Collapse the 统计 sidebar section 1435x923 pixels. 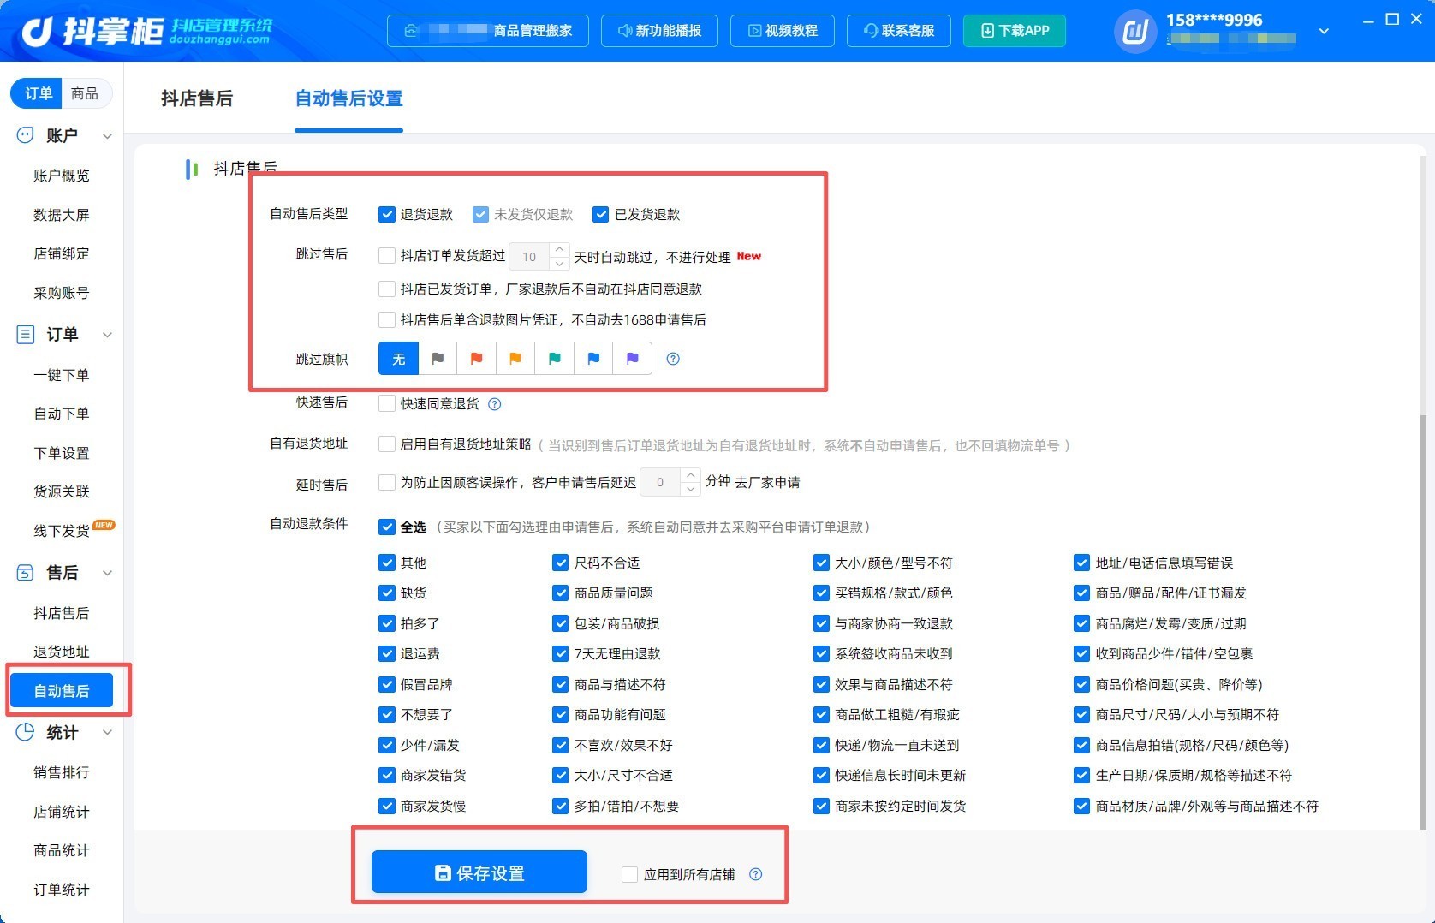[107, 733]
